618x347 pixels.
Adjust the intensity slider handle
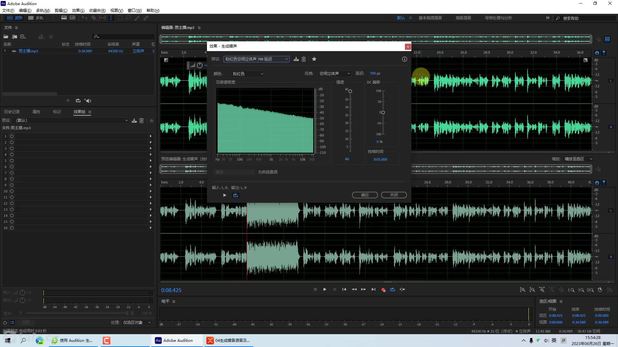pyautogui.click(x=350, y=91)
